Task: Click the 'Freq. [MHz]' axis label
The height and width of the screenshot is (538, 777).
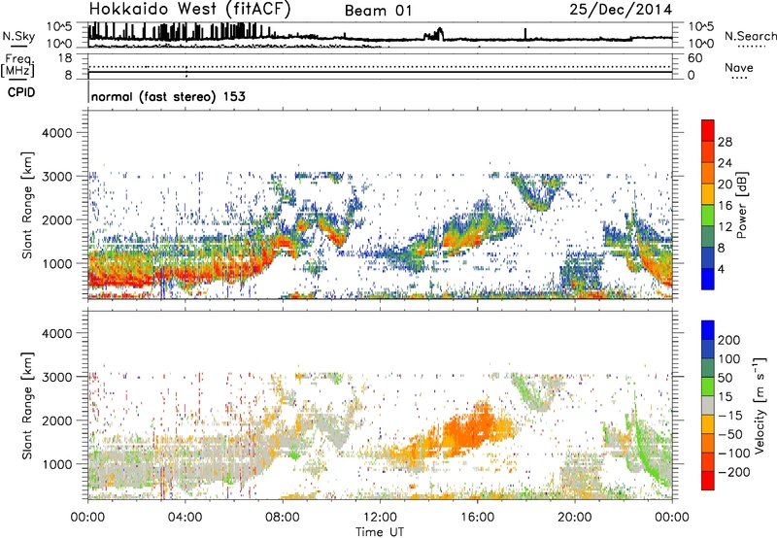Action: tap(17, 66)
